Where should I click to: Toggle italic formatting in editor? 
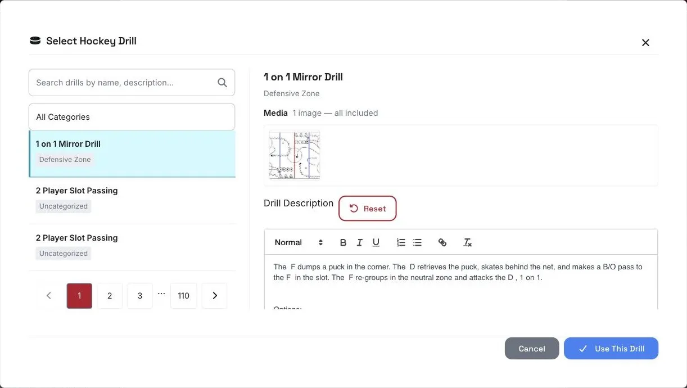(359, 242)
